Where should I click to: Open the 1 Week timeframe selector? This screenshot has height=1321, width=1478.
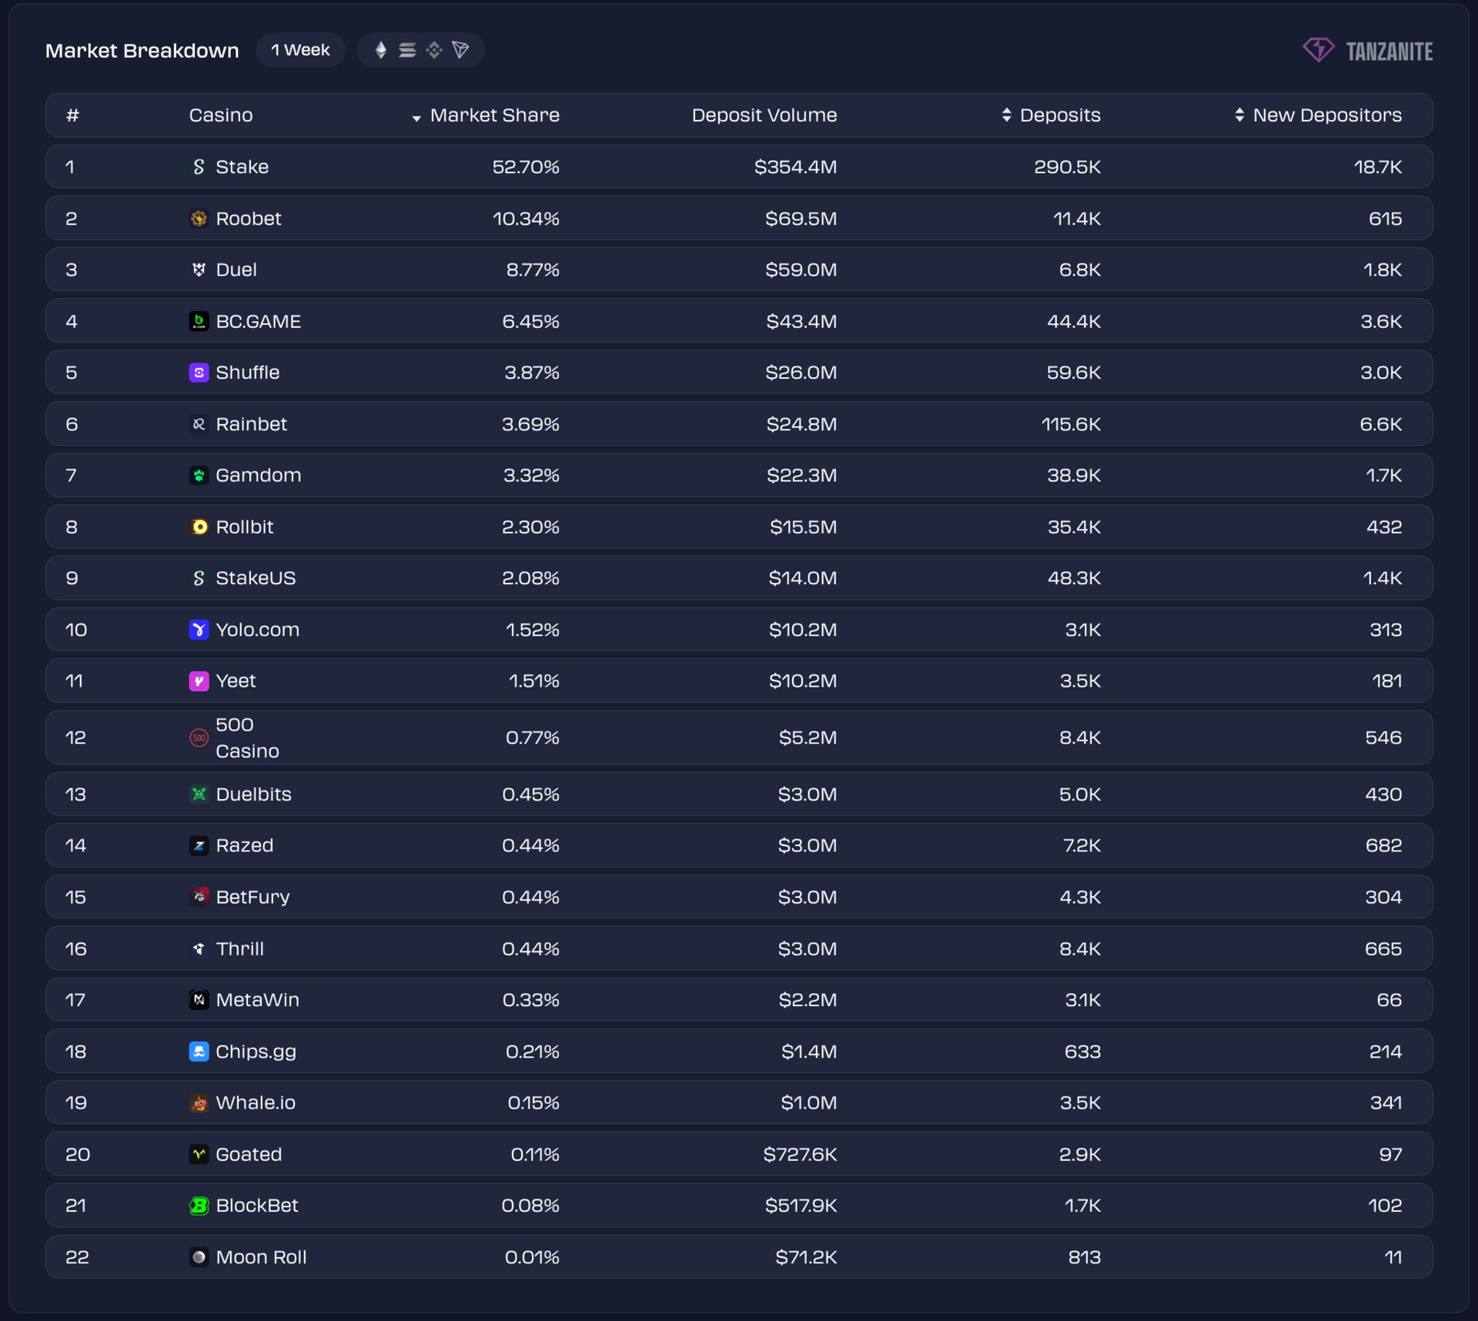[x=300, y=50]
